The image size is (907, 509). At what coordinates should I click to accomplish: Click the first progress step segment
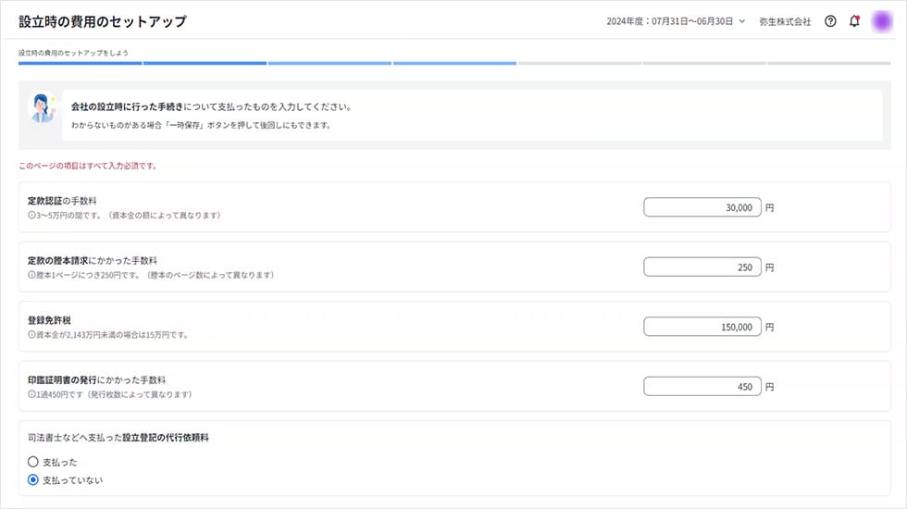[x=80, y=63]
